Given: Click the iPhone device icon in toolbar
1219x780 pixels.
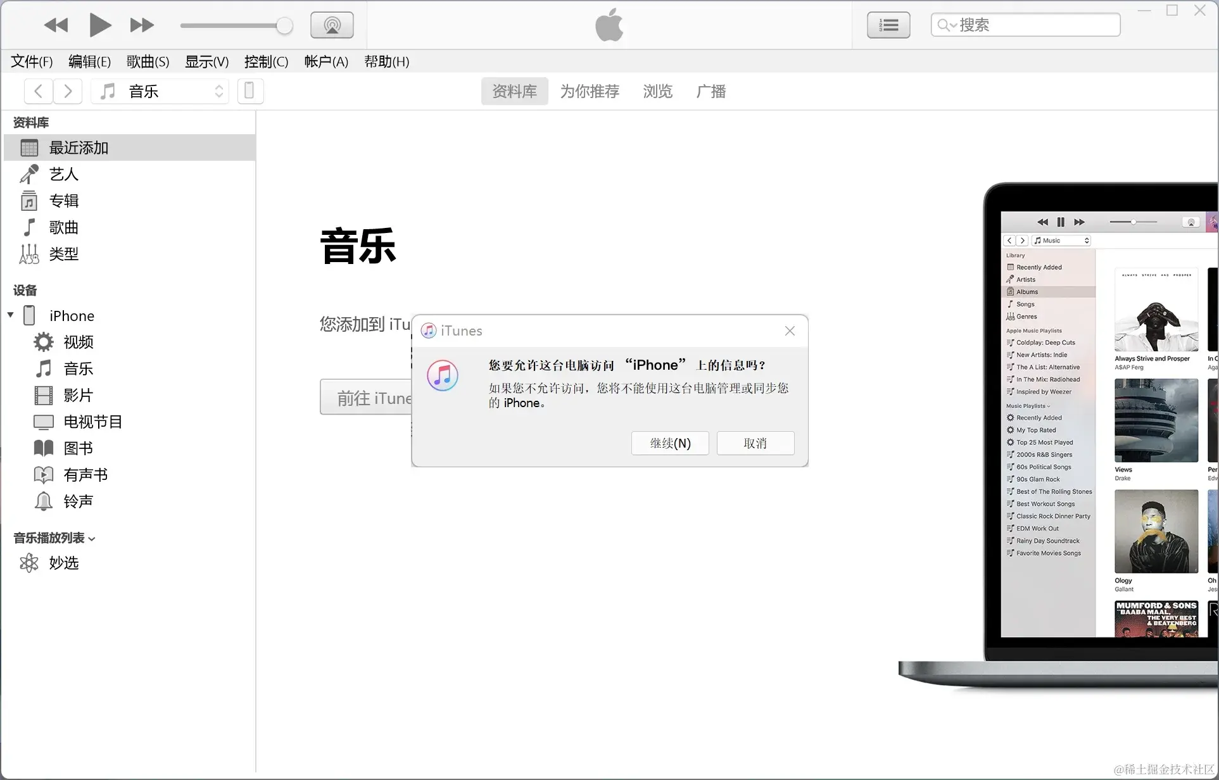Looking at the screenshot, I should (250, 91).
